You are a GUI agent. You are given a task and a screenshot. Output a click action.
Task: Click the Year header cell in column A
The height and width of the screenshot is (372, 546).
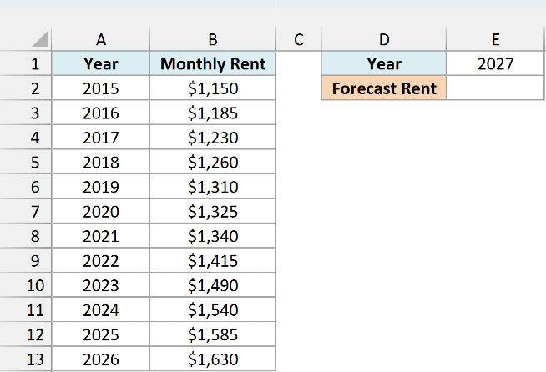[101, 63]
